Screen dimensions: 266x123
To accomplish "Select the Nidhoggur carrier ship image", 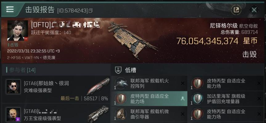I will click(x=132, y=40).
